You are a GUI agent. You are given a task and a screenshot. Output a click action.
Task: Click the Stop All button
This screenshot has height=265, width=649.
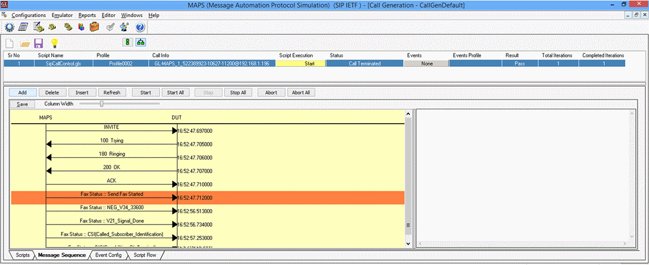click(238, 92)
